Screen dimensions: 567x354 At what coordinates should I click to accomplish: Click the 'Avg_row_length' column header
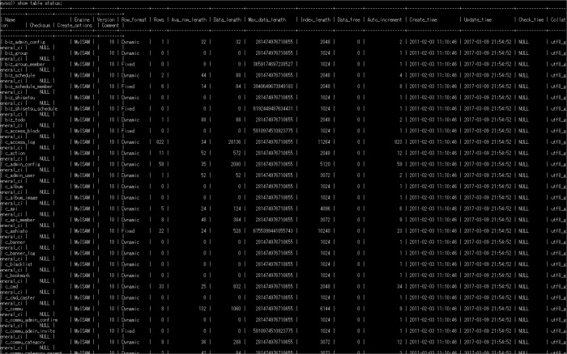click(189, 20)
